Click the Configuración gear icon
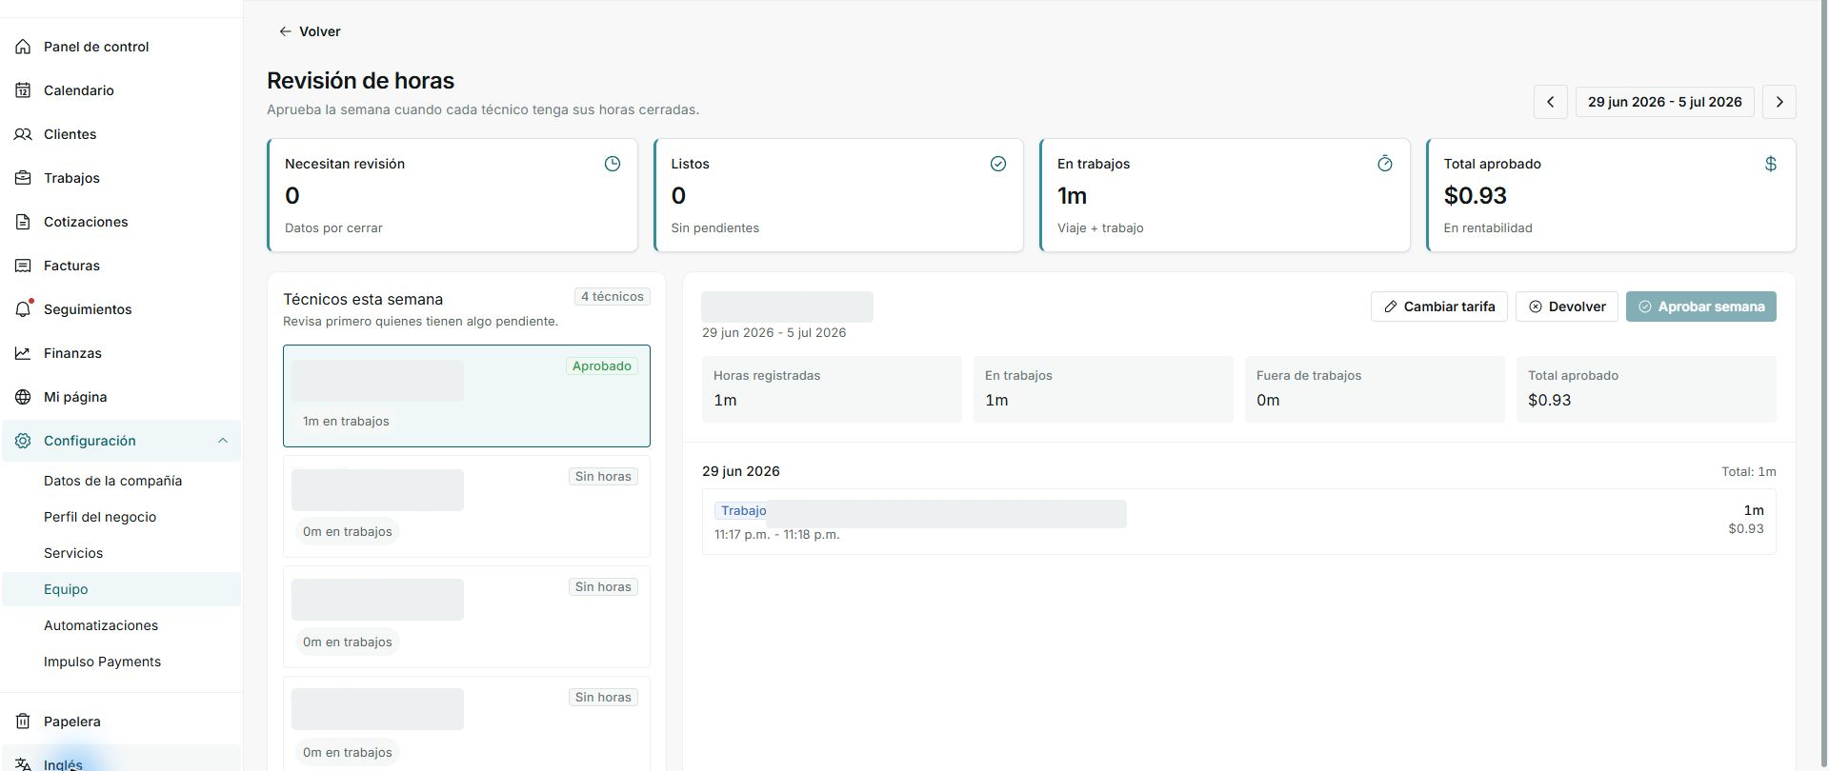The height and width of the screenshot is (771, 1829). tap(23, 441)
